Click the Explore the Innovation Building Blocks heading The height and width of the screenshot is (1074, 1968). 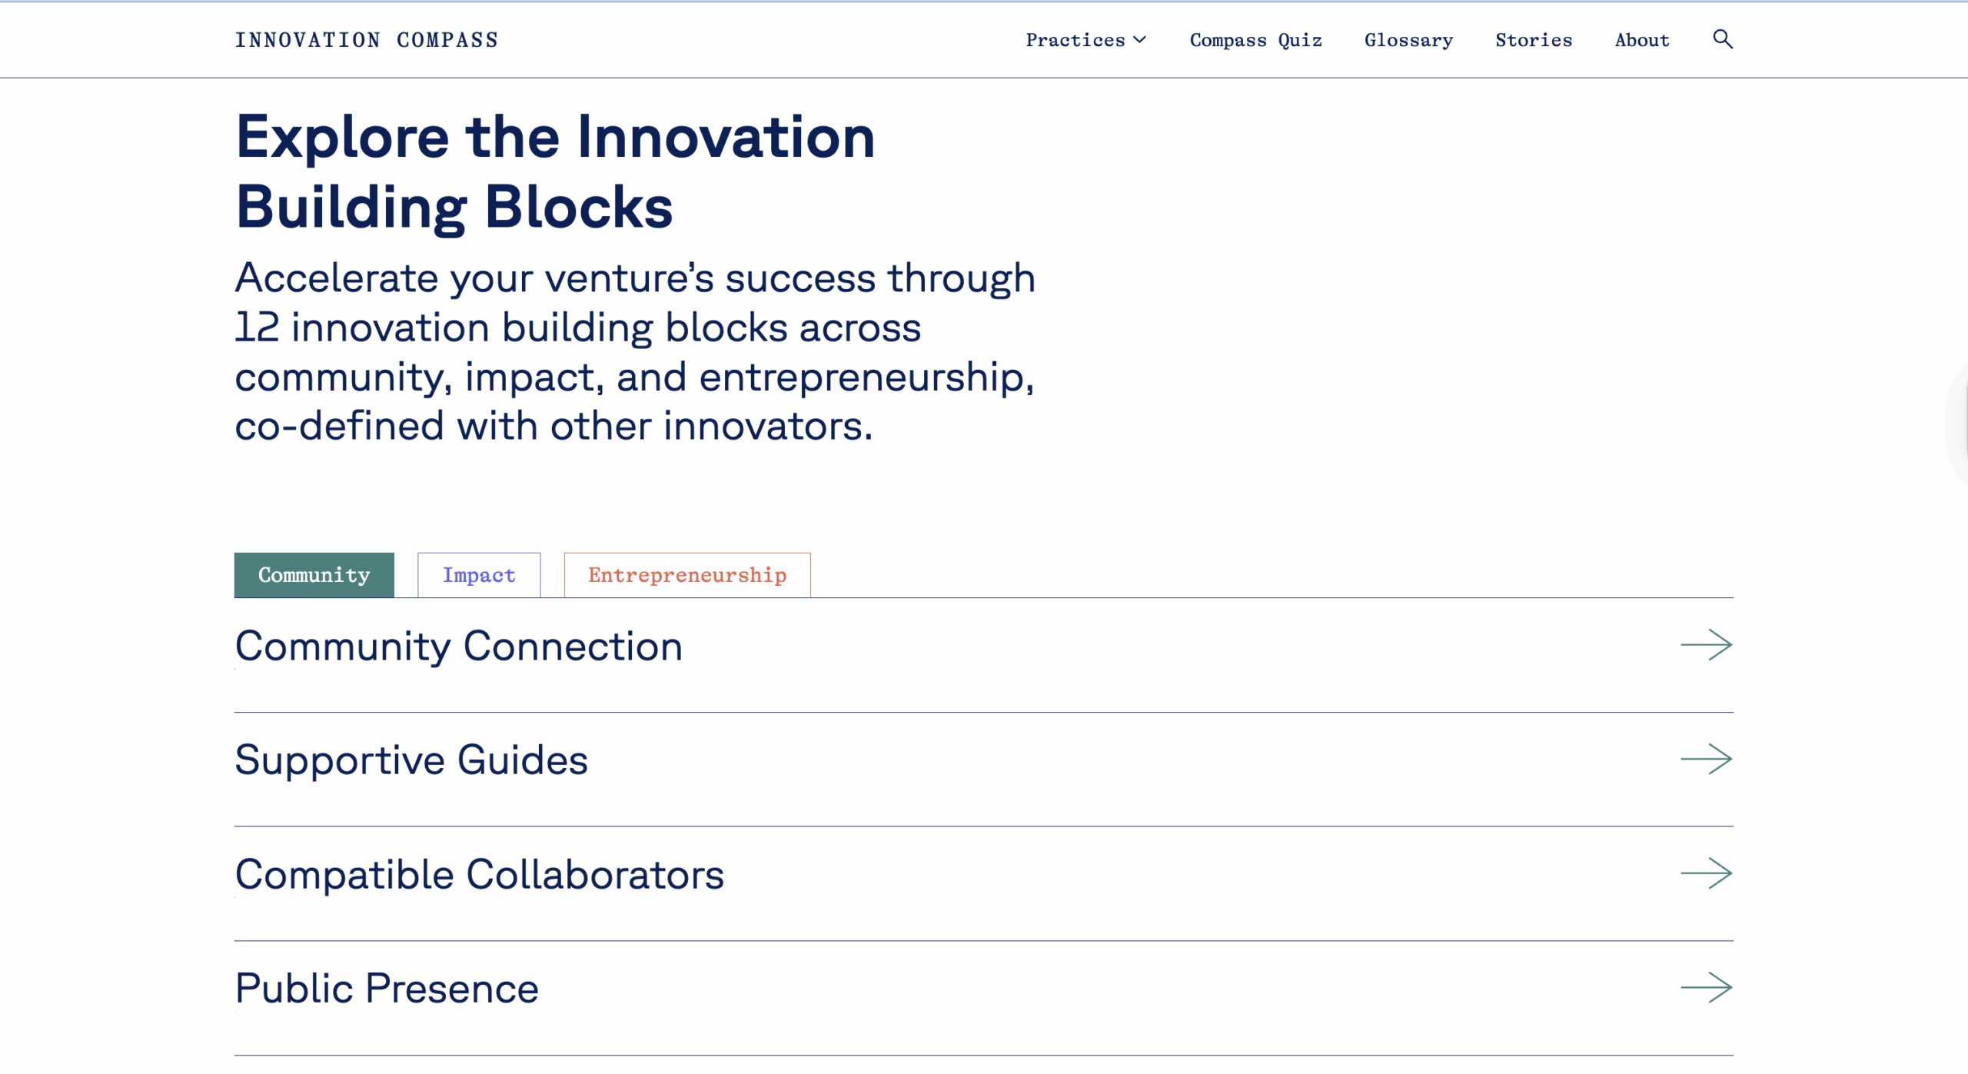point(555,171)
